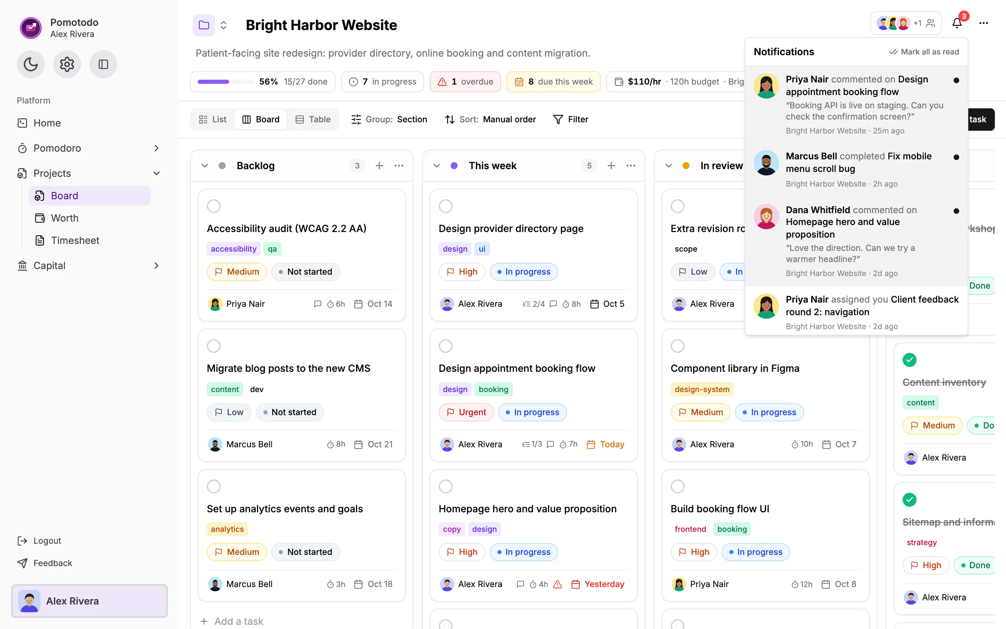Toggle dark mode moon icon
Viewport: 1006px width, 629px height.
(x=30, y=64)
